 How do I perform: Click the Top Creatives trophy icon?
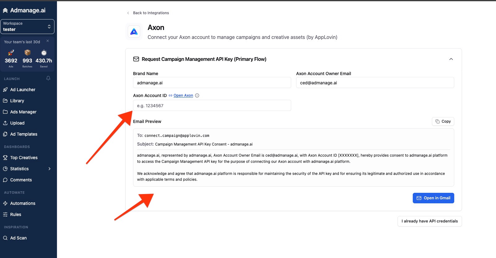(x=5, y=158)
